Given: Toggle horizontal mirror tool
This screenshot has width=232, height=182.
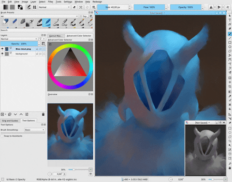Looking at the screenshot, I should (211, 7).
